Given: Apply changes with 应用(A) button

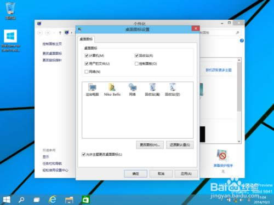Looking at the screenshot, I should (x=186, y=174).
